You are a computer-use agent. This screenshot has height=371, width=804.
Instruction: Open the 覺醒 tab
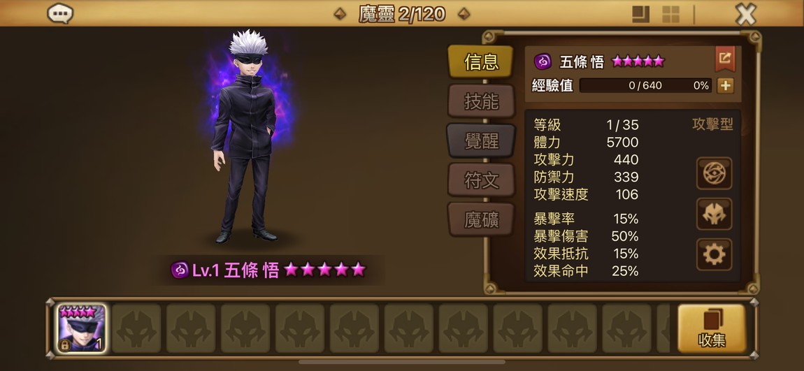481,141
